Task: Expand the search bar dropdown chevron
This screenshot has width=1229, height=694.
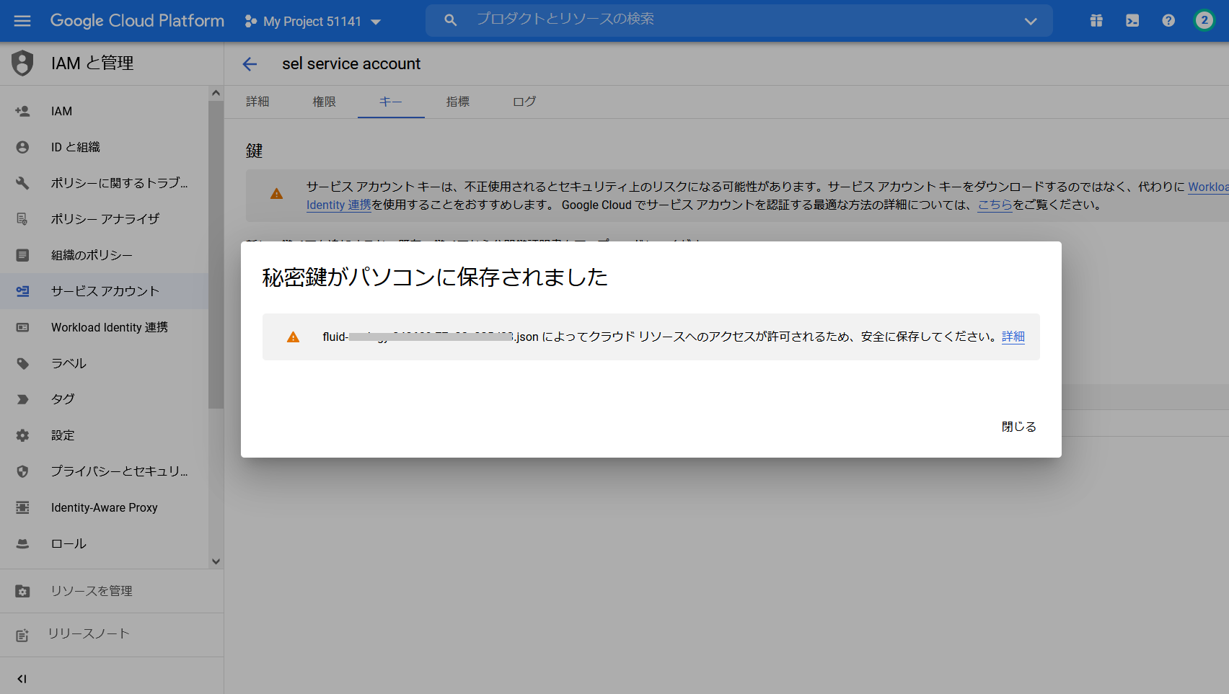Action: [1031, 21]
